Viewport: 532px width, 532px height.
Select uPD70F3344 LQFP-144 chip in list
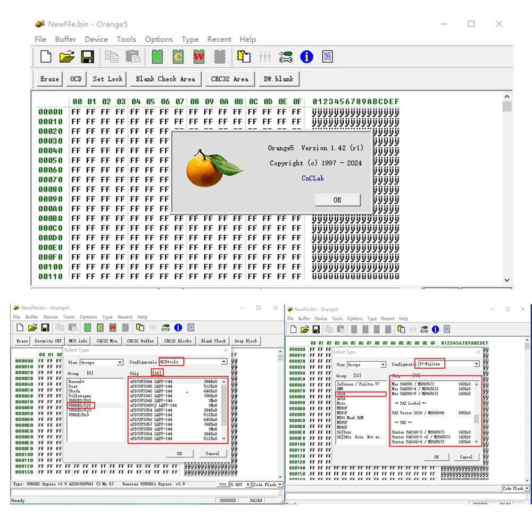click(x=174, y=381)
